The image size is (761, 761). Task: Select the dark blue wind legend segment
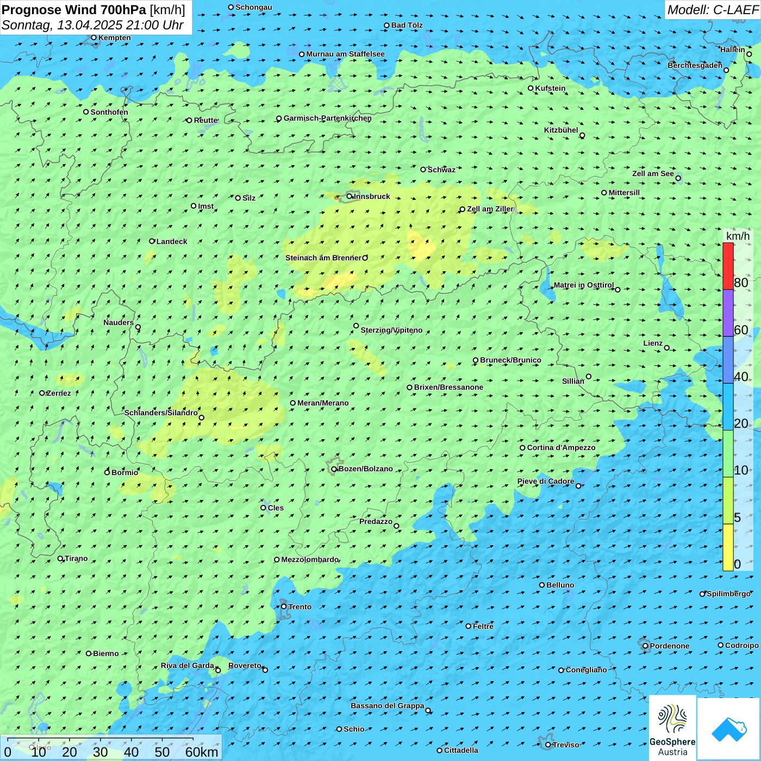tap(728, 360)
